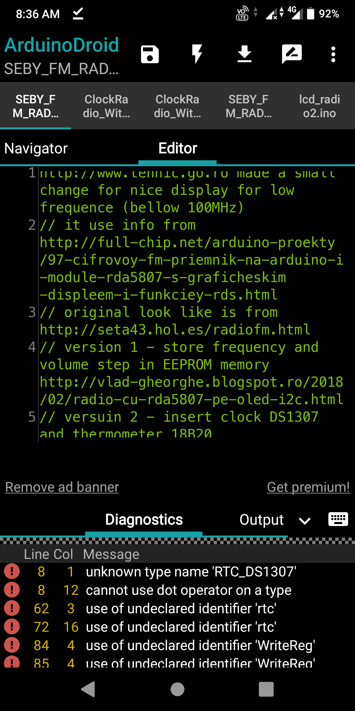This screenshot has width=355, height=711.
Task: Tap the Get premium! link
Action: [308, 487]
